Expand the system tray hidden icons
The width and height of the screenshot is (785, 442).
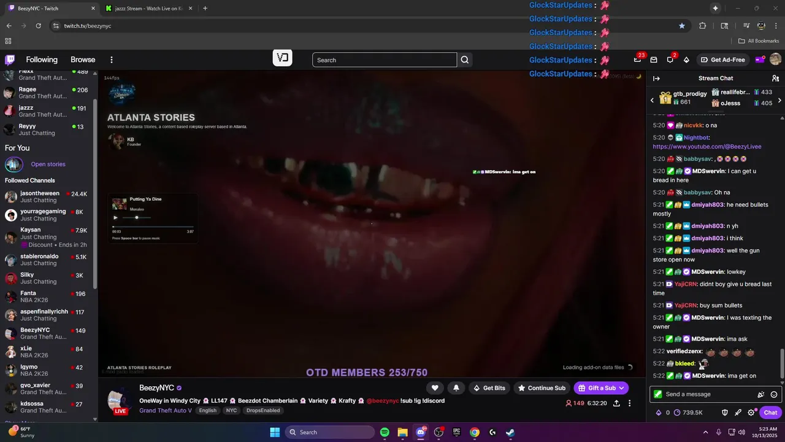705,432
